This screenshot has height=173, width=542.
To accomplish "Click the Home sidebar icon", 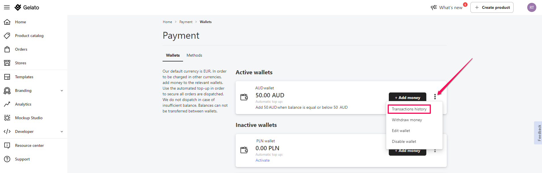I will (7, 22).
